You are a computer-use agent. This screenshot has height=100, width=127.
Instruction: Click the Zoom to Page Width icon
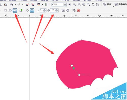[93, 4]
